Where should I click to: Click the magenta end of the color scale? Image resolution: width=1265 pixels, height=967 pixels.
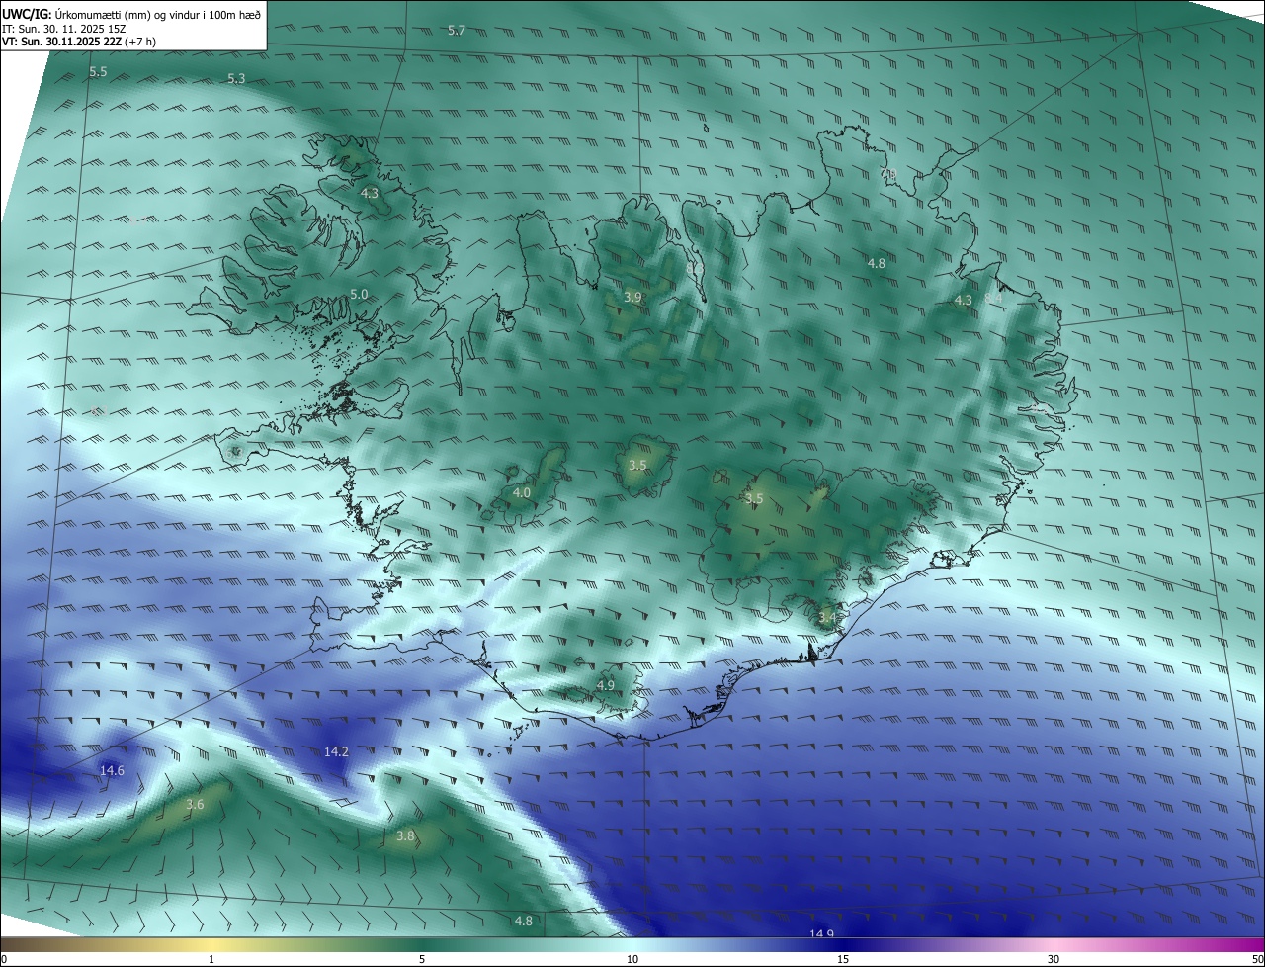(1255, 945)
